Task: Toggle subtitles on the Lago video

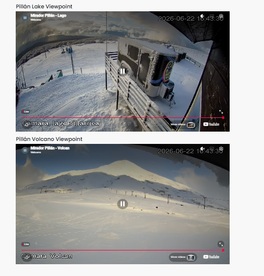Action: coord(212,16)
